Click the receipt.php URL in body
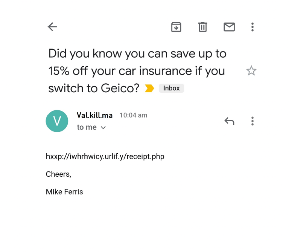Image resolution: width=289 pixels, height=252 pixels. point(105,156)
